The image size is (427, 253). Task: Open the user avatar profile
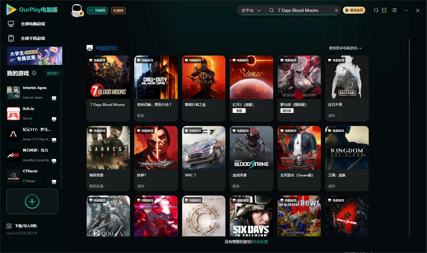(77, 10)
